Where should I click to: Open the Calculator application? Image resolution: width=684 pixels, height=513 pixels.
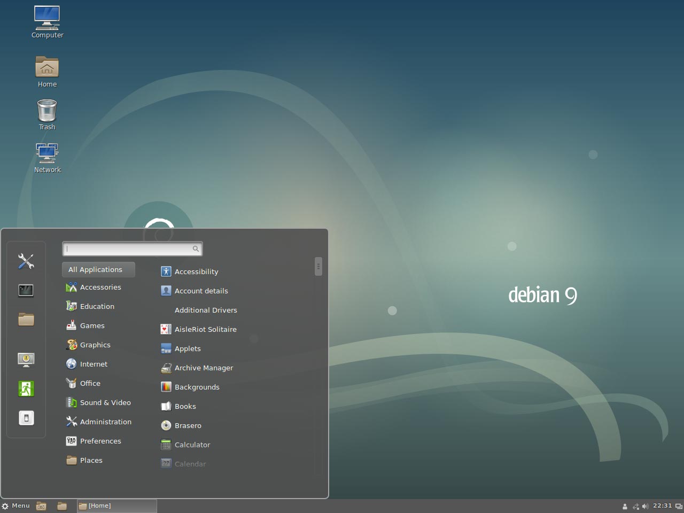pyautogui.click(x=192, y=445)
